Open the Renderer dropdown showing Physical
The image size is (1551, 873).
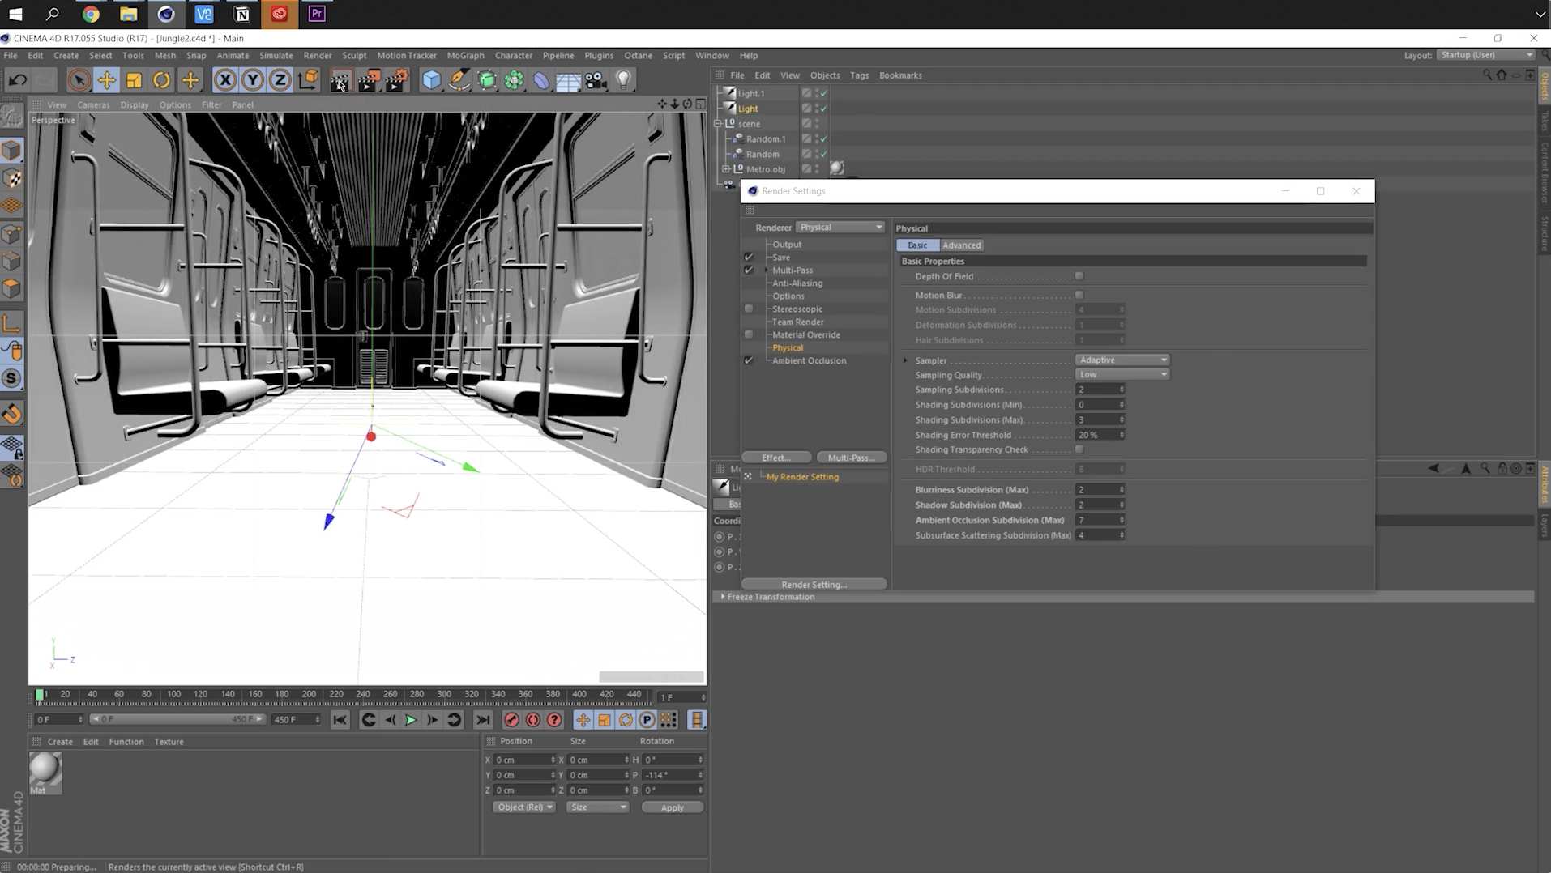840,227
